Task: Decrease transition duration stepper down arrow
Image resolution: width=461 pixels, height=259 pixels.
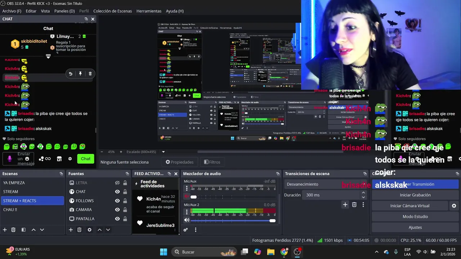Action: tap(363, 197)
